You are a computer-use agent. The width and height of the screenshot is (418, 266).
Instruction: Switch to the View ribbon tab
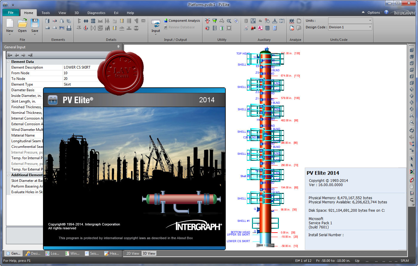coord(62,13)
